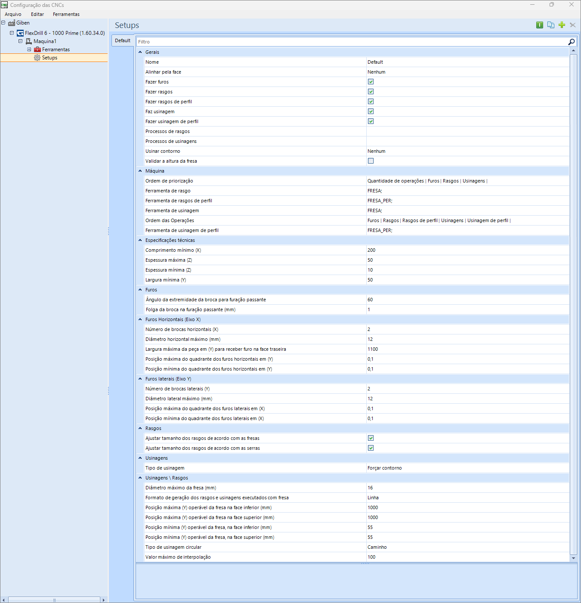Select Setups in the tree
The width and height of the screenshot is (581, 603).
pos(49,58)
